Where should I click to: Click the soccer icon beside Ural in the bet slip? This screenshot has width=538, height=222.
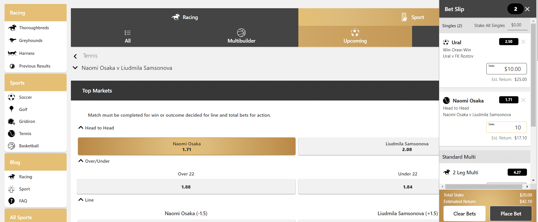[446, 42]
